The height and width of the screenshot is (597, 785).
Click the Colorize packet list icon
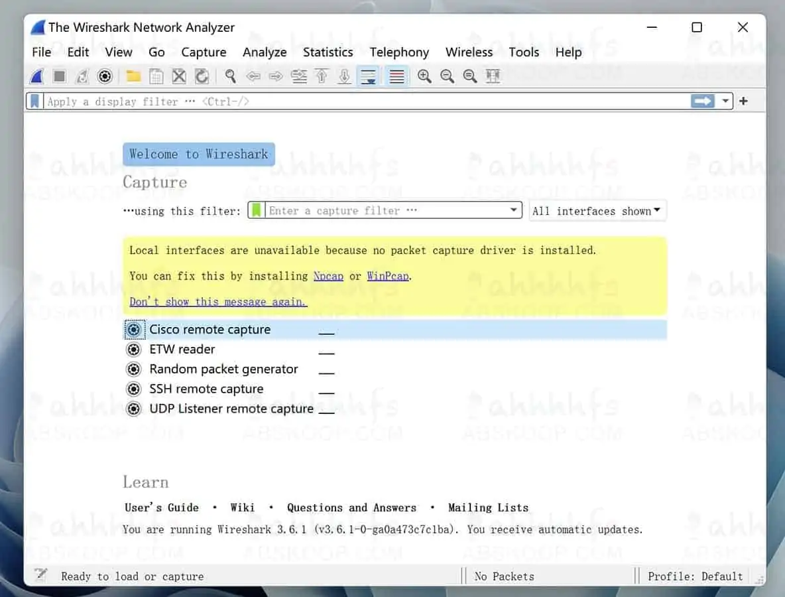pos(396,76)
